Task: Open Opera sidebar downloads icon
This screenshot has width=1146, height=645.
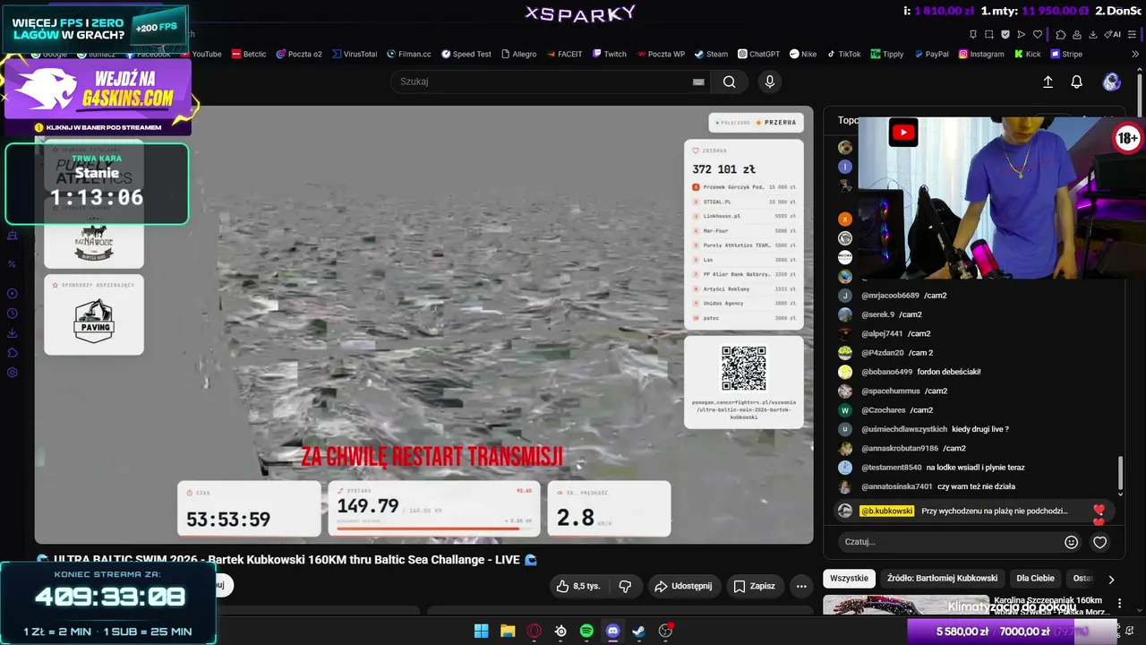Action: point(13,333)
